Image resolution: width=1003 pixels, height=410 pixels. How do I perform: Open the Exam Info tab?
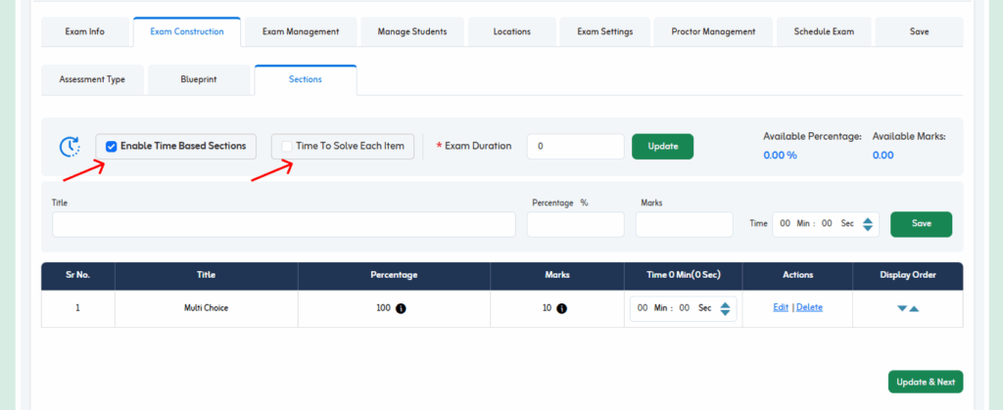point(85,31)
